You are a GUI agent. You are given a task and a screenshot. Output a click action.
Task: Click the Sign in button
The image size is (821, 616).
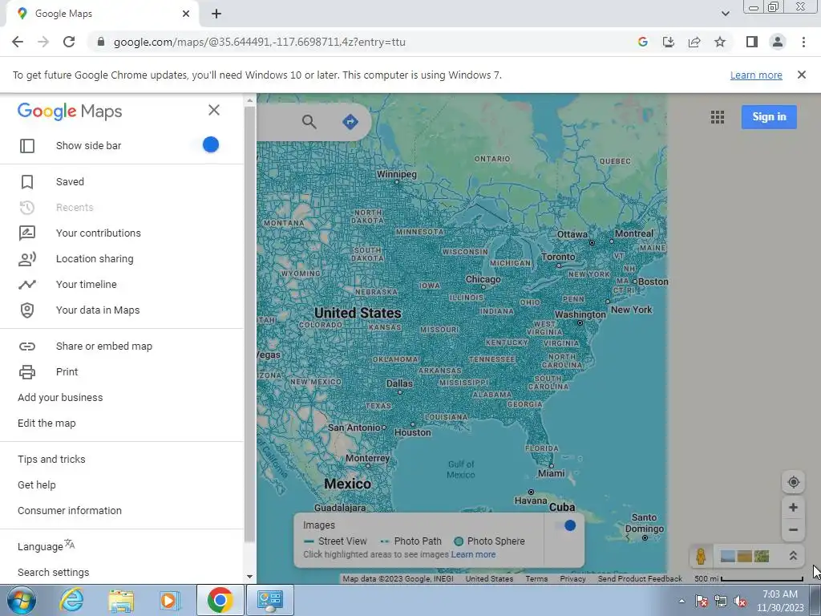(769, 117)
